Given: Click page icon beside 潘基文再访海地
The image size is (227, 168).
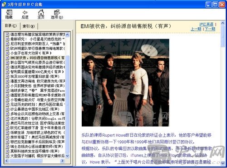Looking at the screenshot, I should click(7, 81).
